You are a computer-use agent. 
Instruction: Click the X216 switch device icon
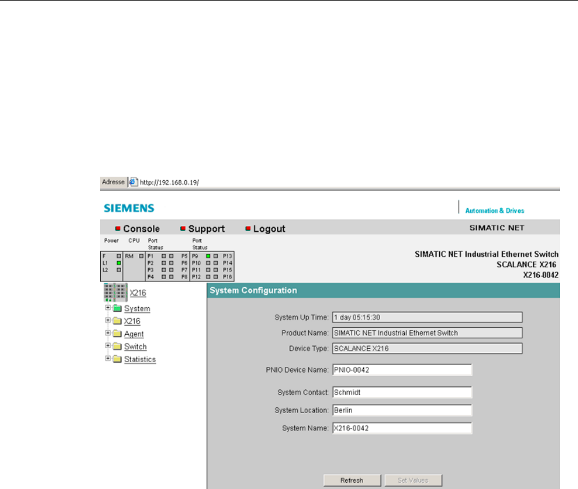tap(116, 293)
